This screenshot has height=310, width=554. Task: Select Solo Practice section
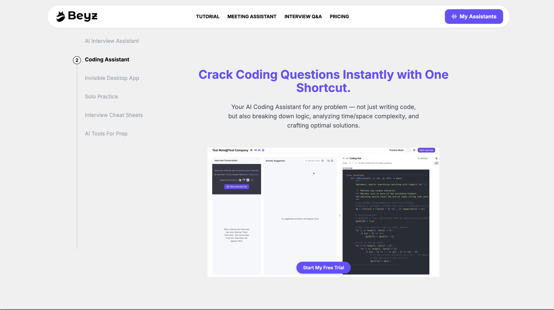(101, 97)
